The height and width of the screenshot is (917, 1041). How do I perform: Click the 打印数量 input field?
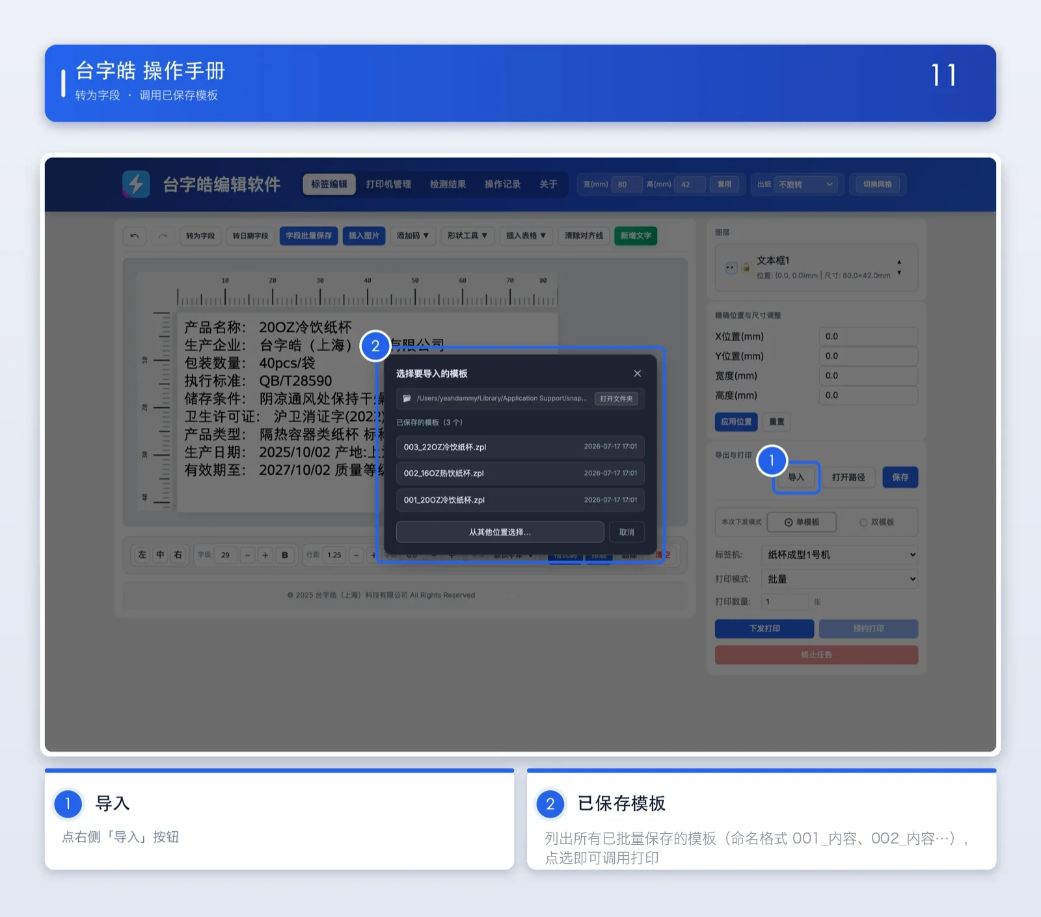pyautogui.click(x=785, y=602)
